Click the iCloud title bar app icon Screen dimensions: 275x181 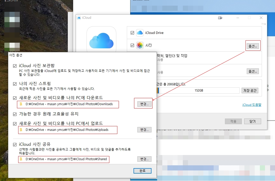click(79, 18)
